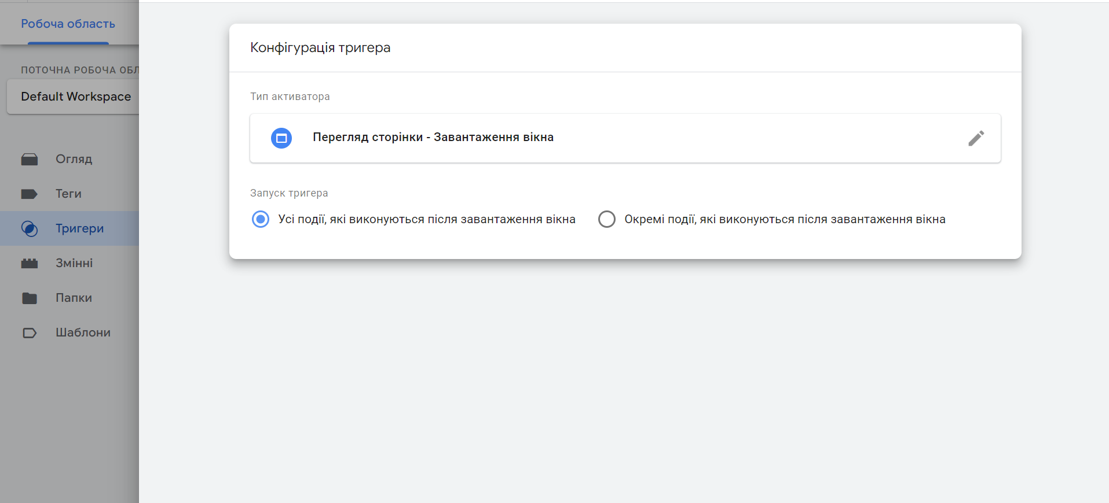The image size is (1109, 503).
Task: Select 'Окремі події' radio button
Action: (607, 219)
